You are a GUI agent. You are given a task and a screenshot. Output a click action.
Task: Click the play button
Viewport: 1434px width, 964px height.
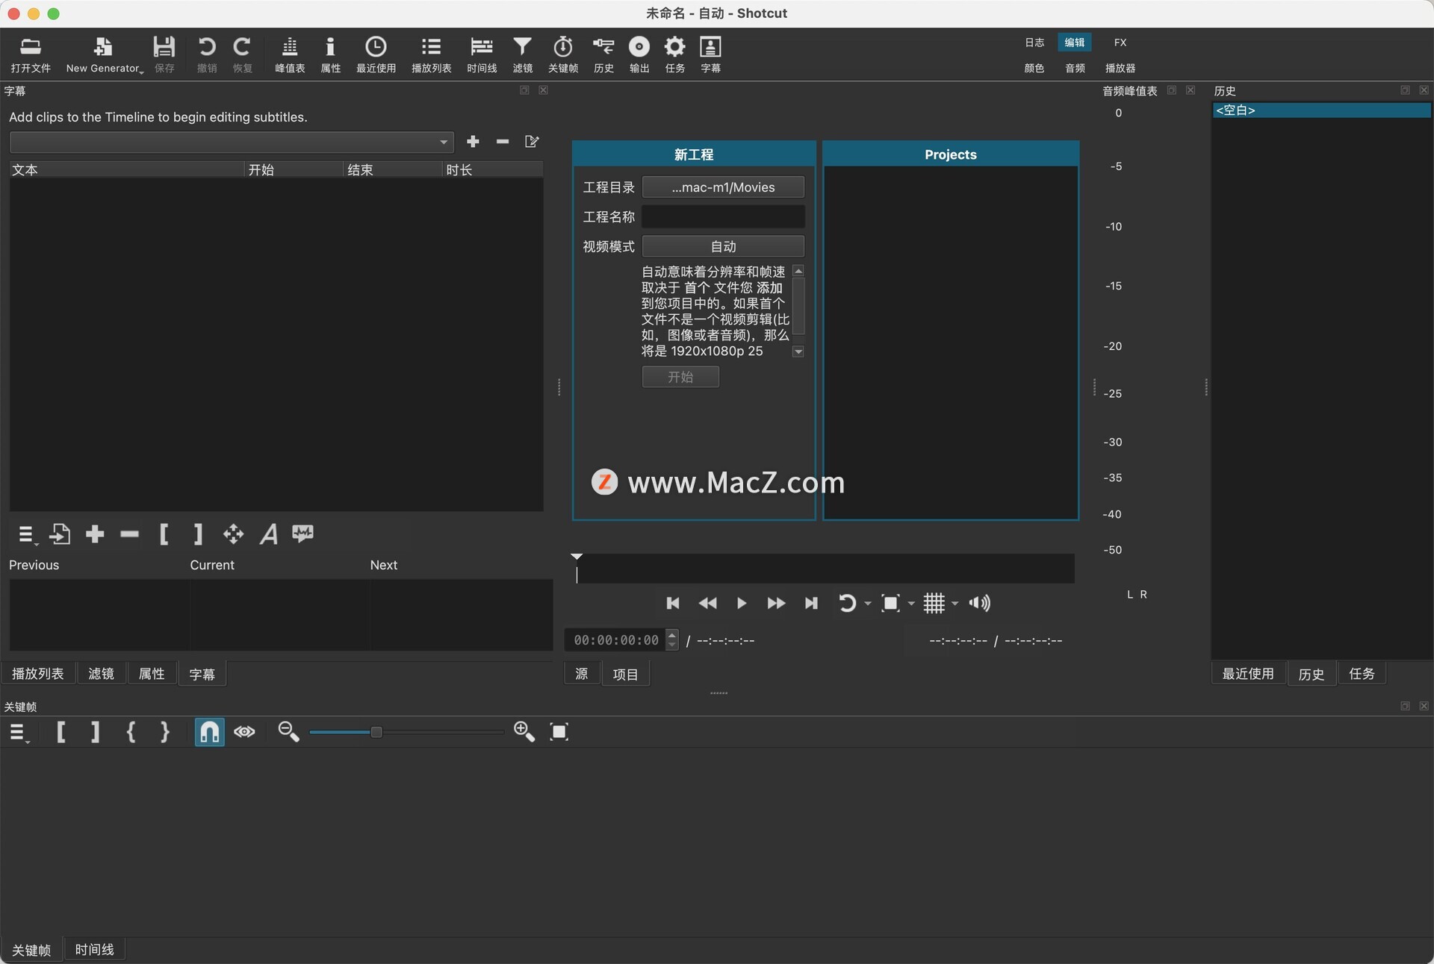coord(742,603)
